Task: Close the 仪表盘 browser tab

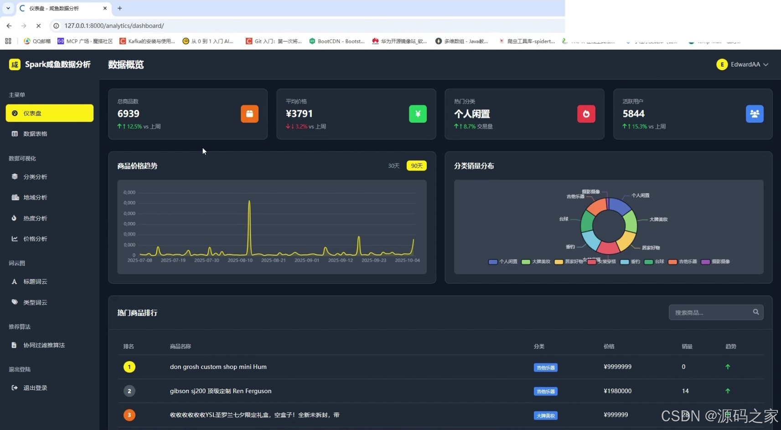Action: [105, 8]
